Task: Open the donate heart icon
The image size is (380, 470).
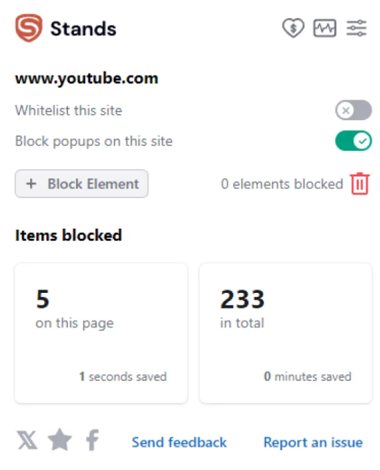Action: tap(293, 28)
